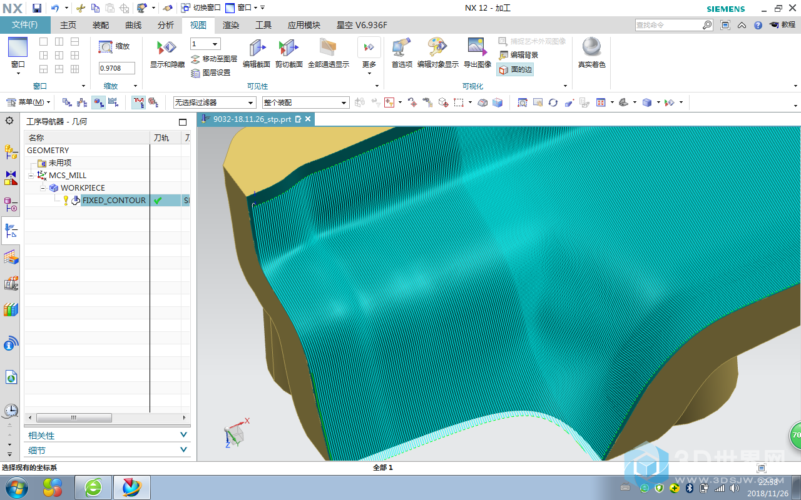This screenshot has height=500, width=801.
Task: Toggle the Face Edges (面的边) button
Action: click(x=516, y=69)
